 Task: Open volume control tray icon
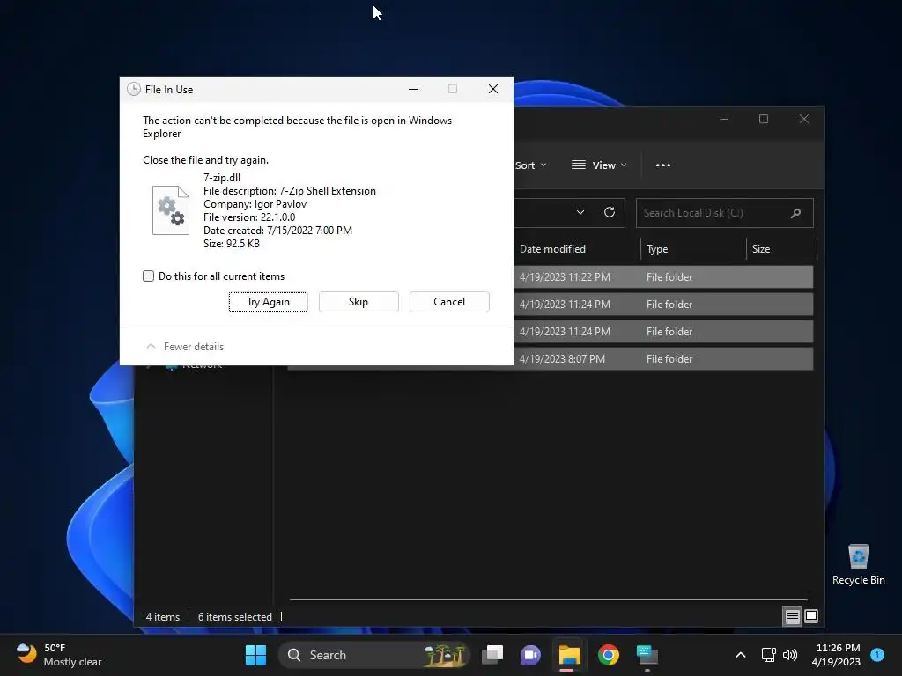[790, 655]
